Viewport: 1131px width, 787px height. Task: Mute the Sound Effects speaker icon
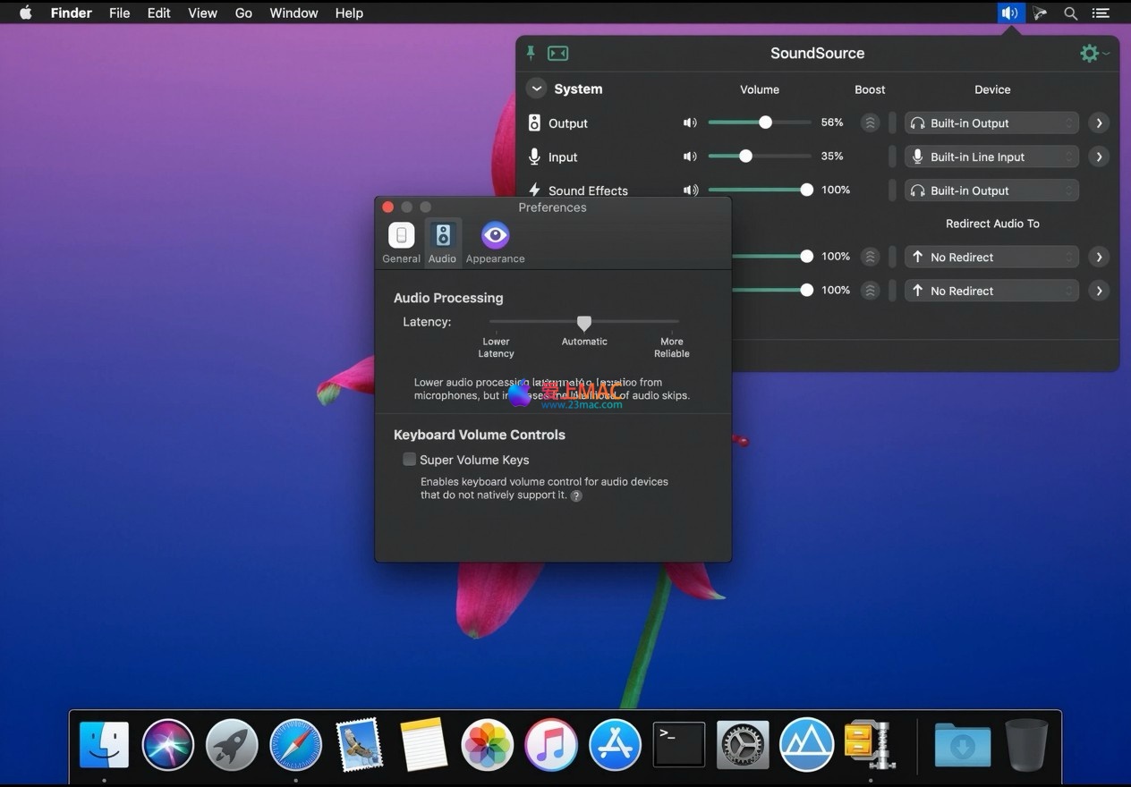[x=690, y=190]
